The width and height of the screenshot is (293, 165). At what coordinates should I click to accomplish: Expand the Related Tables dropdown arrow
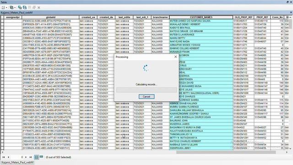coord(15,8)
